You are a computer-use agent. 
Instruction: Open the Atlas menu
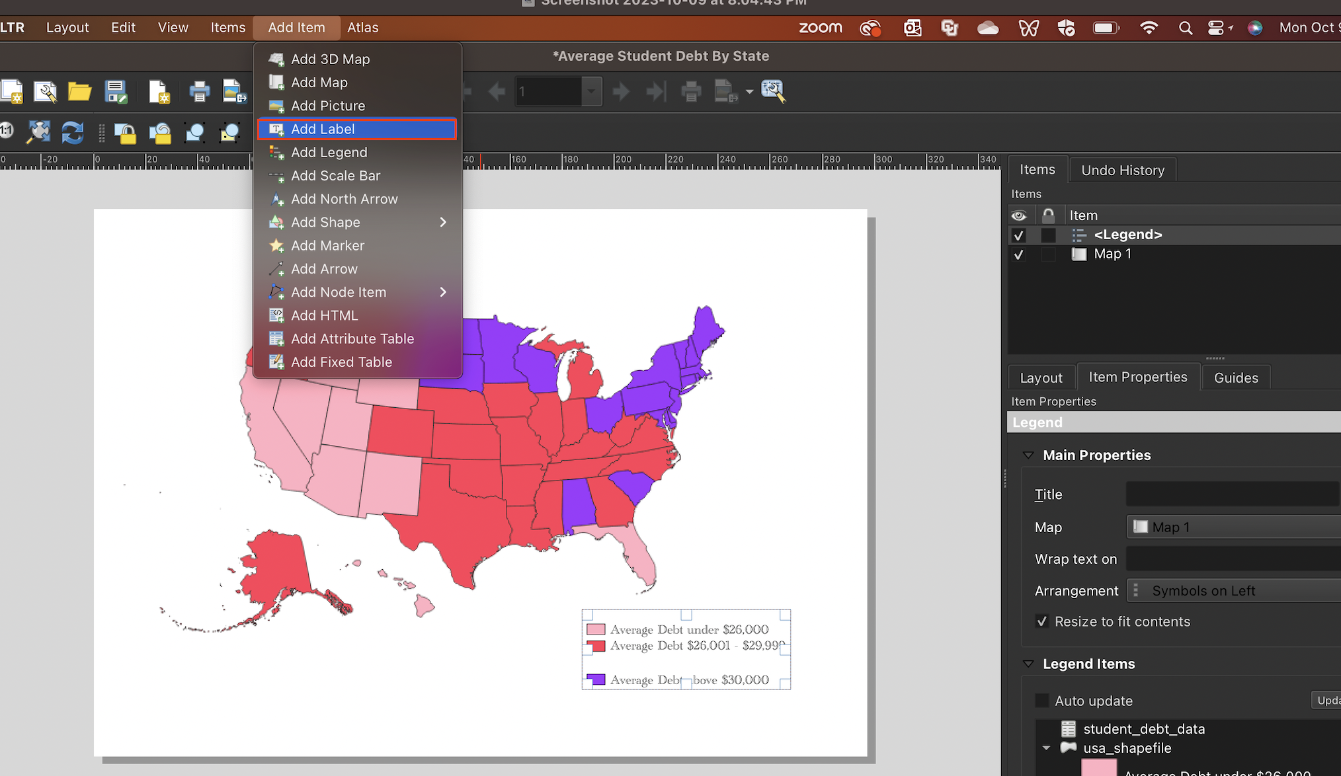[x=362, y=28]
